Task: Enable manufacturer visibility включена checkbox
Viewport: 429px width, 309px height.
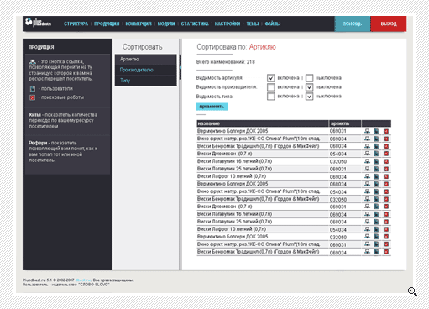Action: tap(270, 87)
